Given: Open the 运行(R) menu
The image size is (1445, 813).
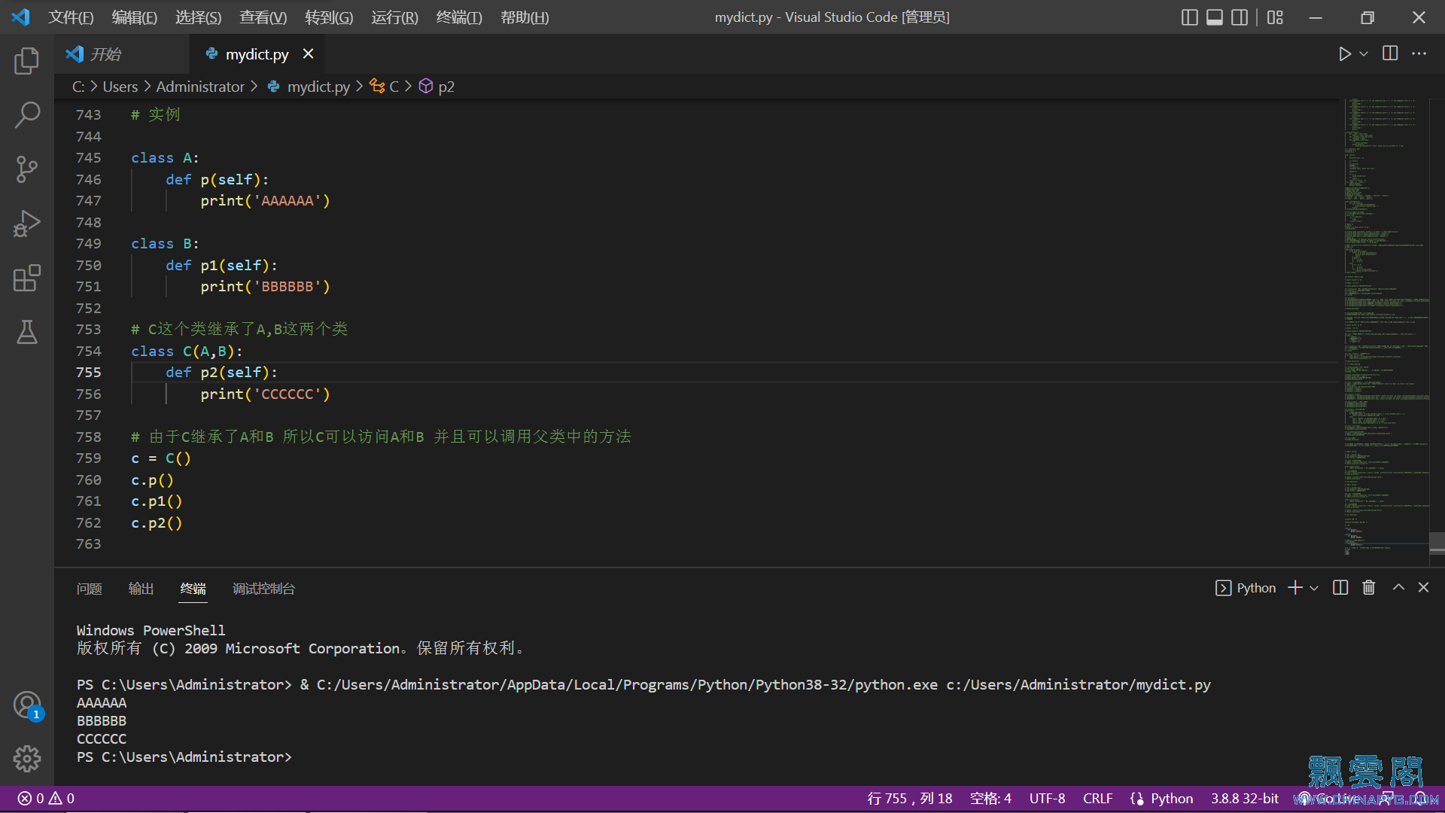Looking at the screenshot, I should tap(394, 17).
